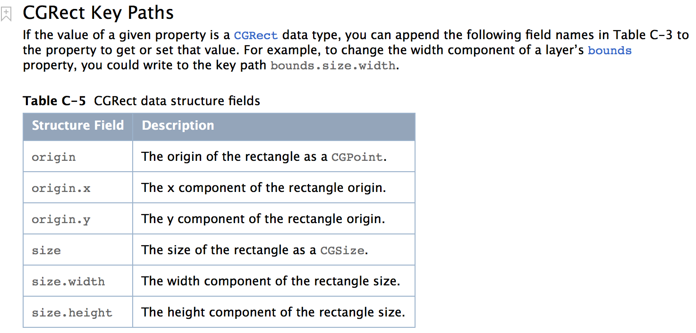Click the Description column header
Image resolution: width=696 pixels, height=333 pixels.
coord(178,125)
